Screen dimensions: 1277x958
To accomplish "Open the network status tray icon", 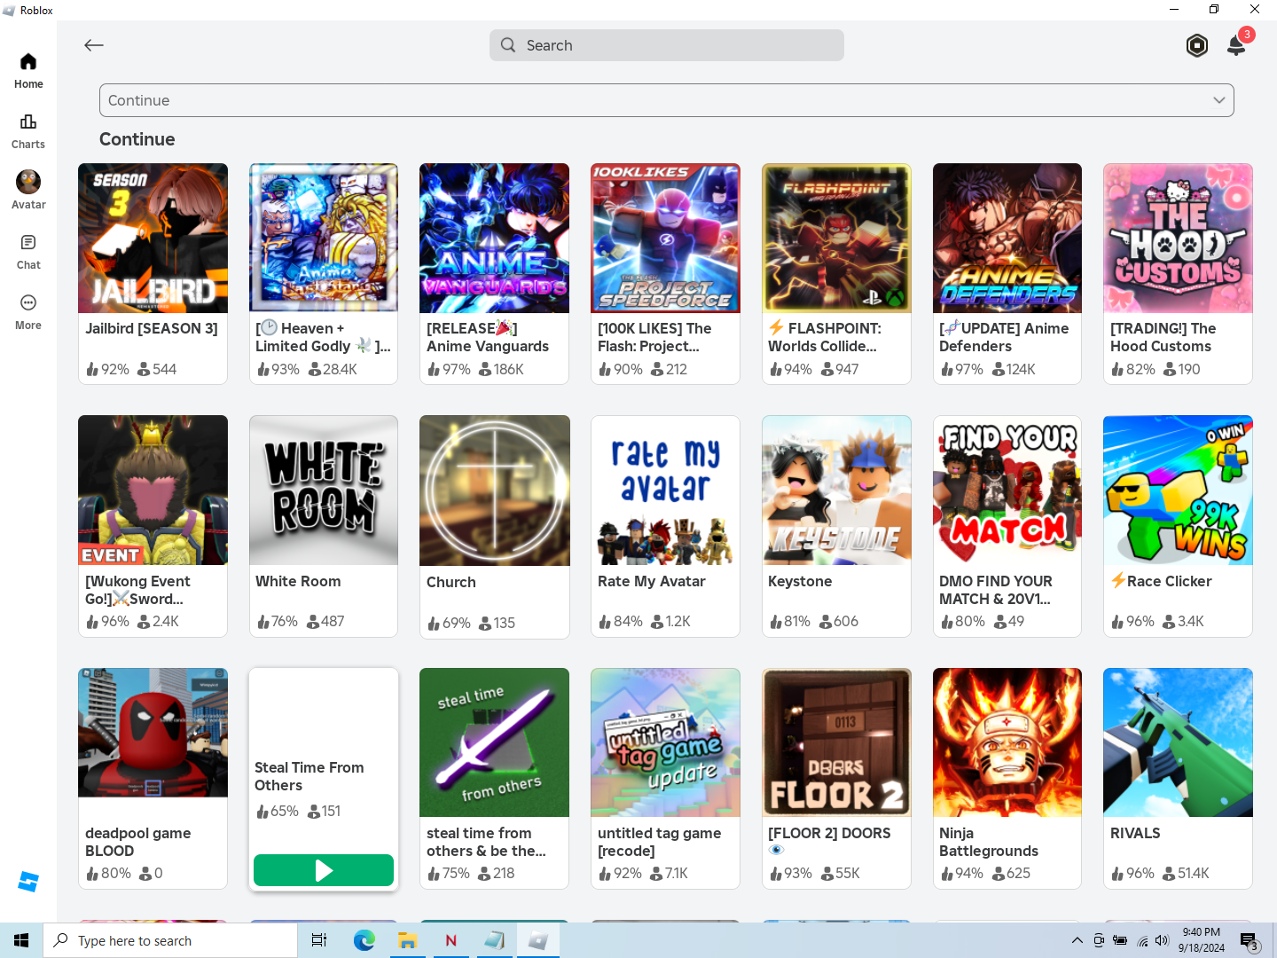I will [x=1142, y=940].
